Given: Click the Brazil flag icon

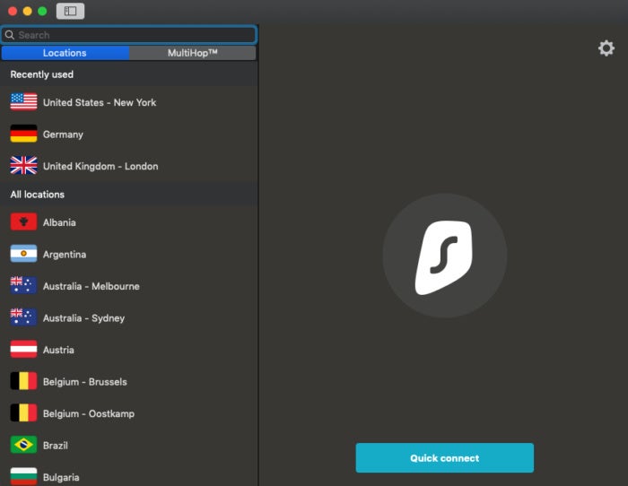Looking at the screenshot, I should point(23,445).
